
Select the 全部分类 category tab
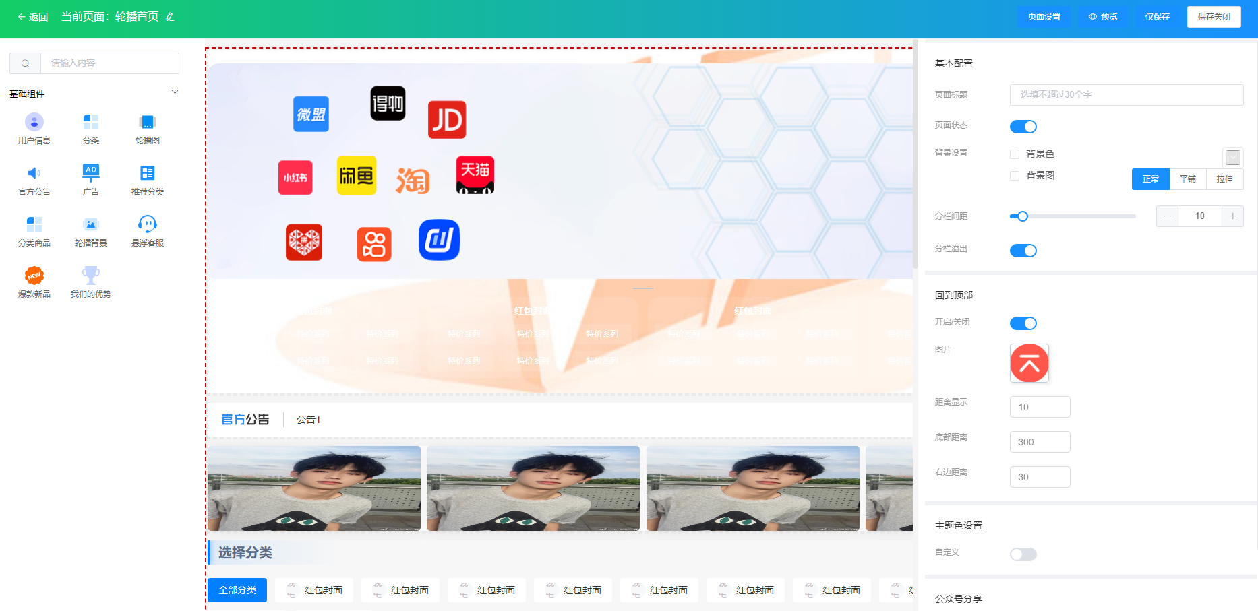[237, 590]
